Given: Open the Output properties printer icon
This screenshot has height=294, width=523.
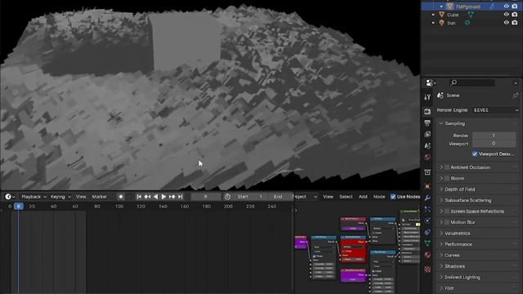Looking at the screenshot, I should point(427,122).
